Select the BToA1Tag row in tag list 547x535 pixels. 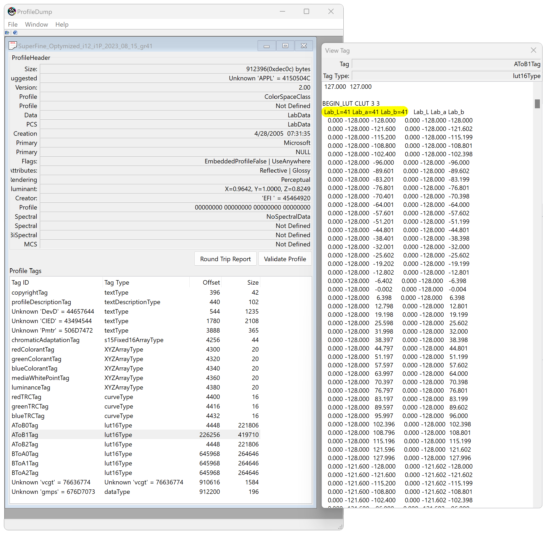(25, 463)
